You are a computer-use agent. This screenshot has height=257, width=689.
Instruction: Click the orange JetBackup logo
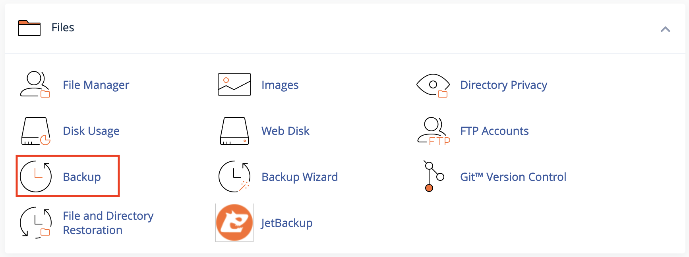tap(234, 222)
